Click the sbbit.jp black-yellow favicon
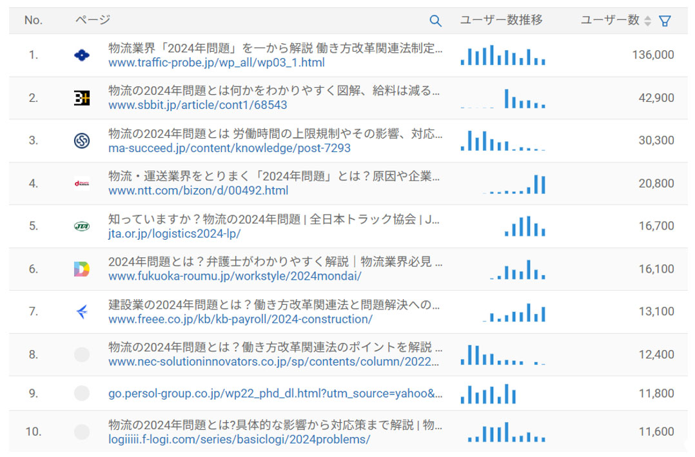Viewport: 695px width, 457px height. [x=82, y=98]
